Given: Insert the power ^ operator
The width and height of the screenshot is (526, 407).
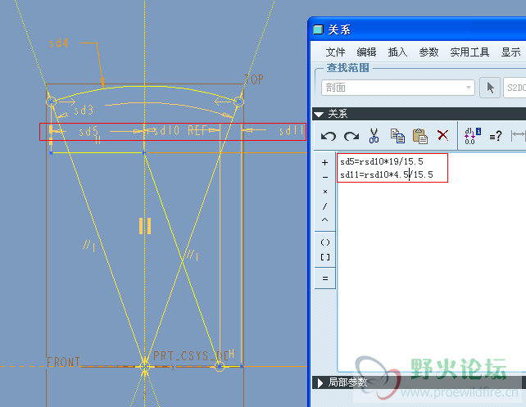Looking at the screenshot, I should (324, 220).
